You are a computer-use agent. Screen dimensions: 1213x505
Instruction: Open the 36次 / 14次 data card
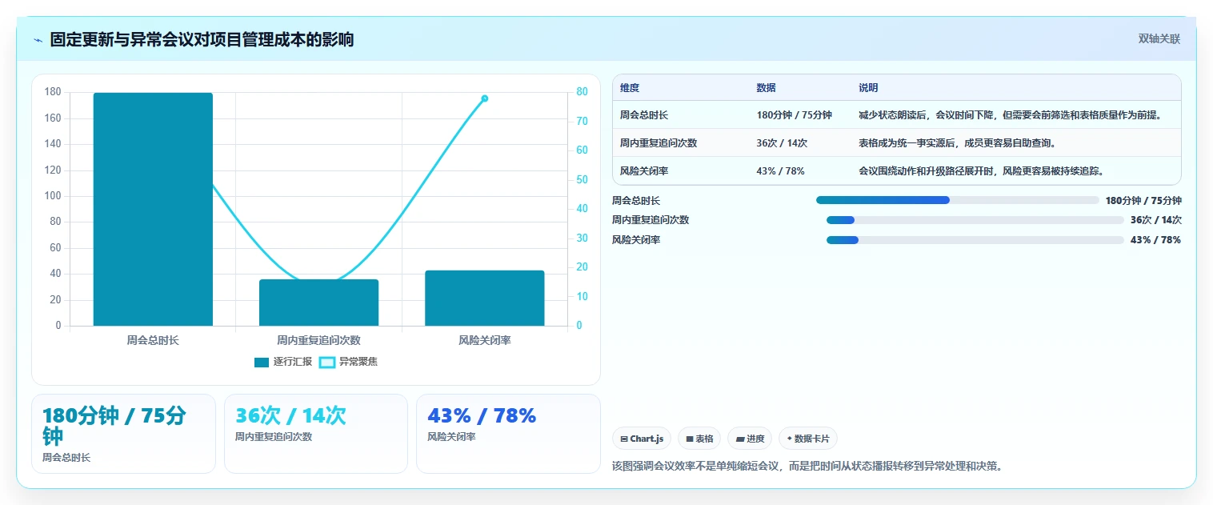click(x=316, y=434)
